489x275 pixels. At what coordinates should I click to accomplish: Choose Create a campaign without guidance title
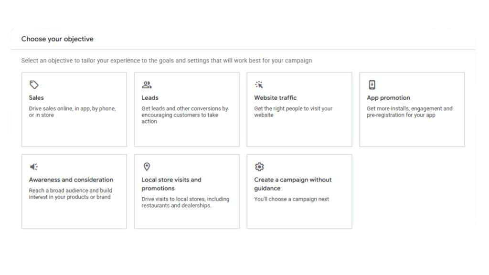[x=293, y=184]
